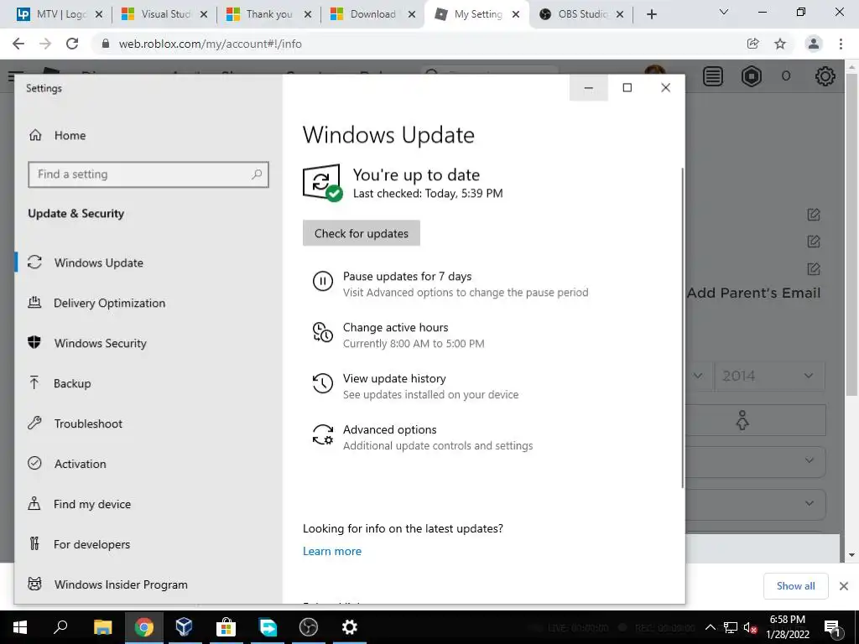
Task: Select Find my device
Action: pos(80,504)
